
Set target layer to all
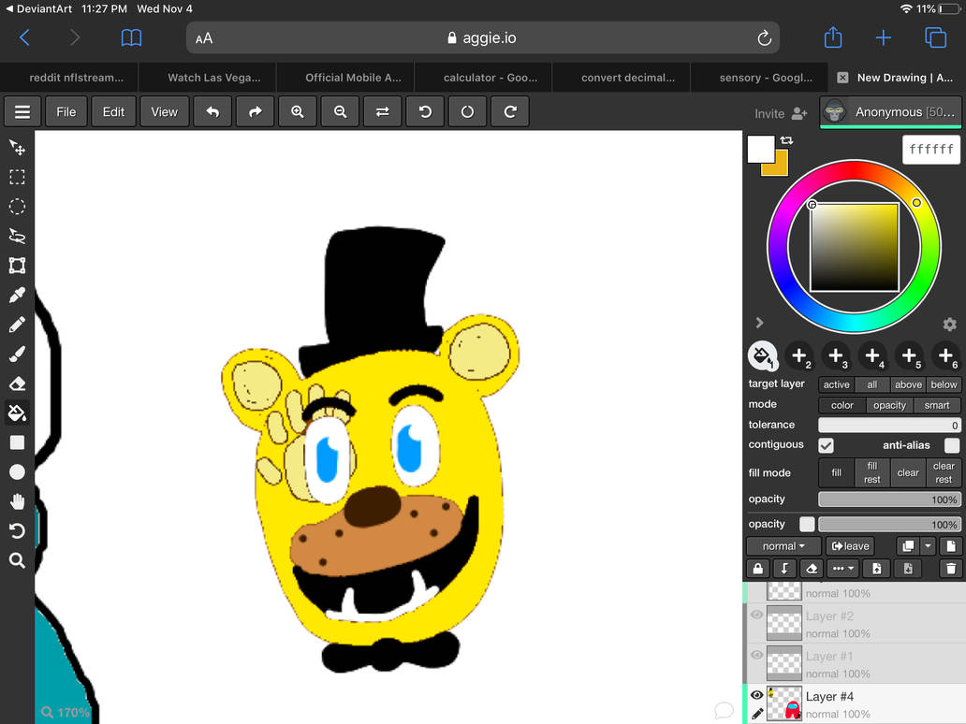[x=871, y=384]
